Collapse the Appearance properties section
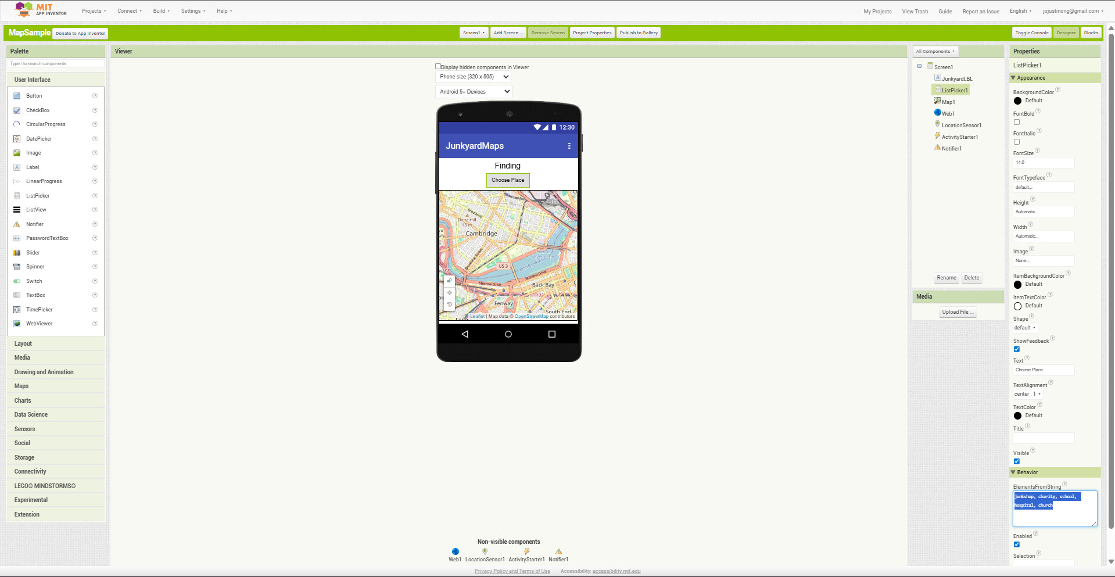 (1013, 78)
